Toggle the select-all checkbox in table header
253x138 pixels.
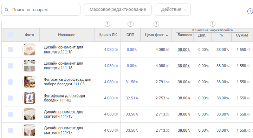pos(11,35)
